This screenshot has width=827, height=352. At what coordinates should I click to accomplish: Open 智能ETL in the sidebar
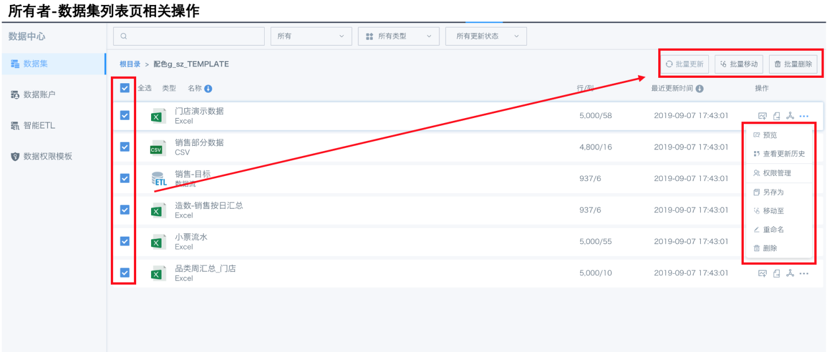tap(39, 125)
